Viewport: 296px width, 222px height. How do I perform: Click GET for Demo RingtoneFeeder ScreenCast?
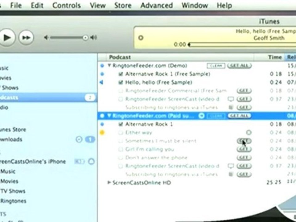[244, 99]
